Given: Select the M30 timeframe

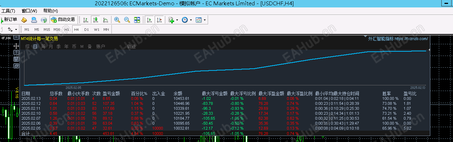Looking at the screenshot, I should 57,29.
